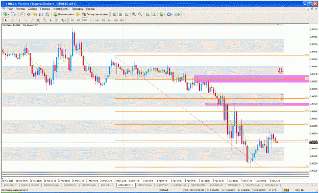
Task: Zoom in on the chart
Action: tap(134, 14)
